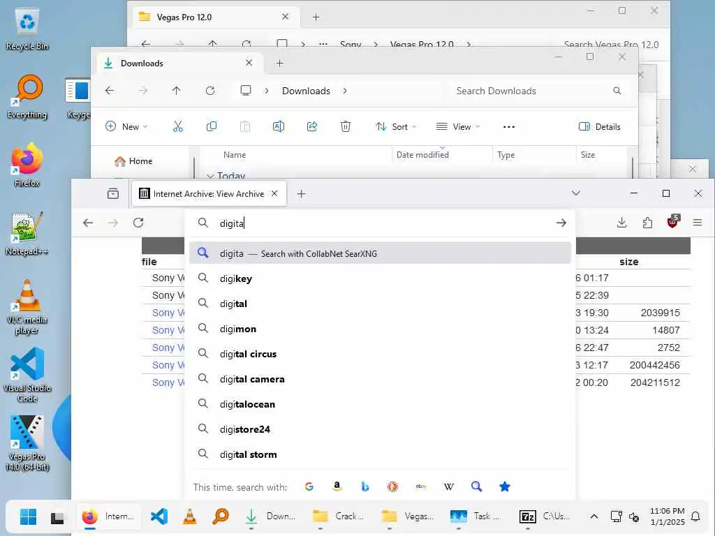Viewport: 715px width, 536px height.
Task: Go up one level in the Downloads window
Action: [x=176, y=91]
